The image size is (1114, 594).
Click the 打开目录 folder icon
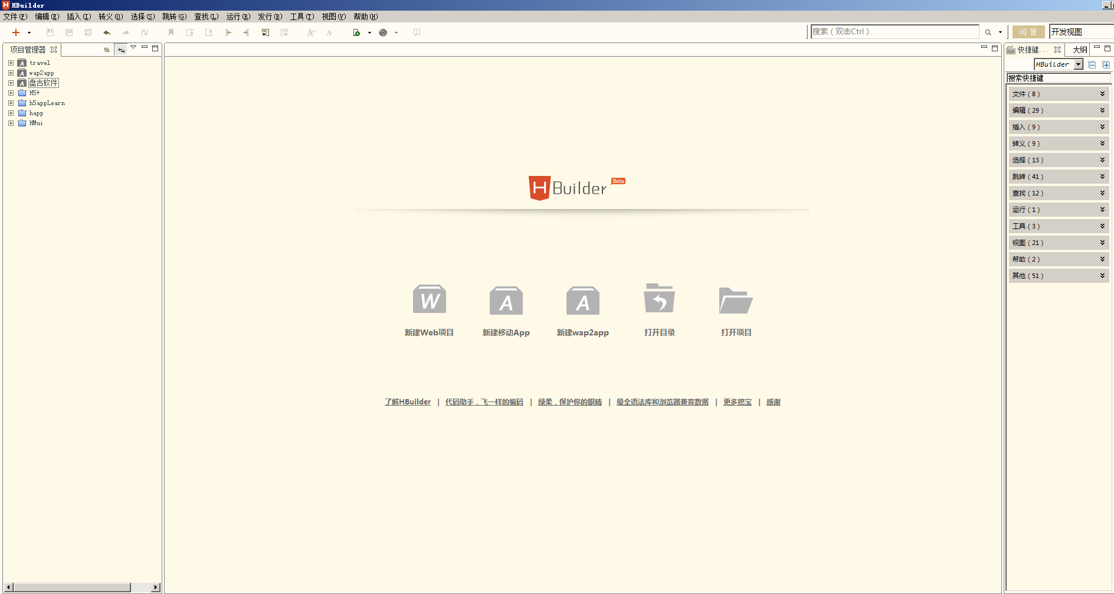point(660,298)
